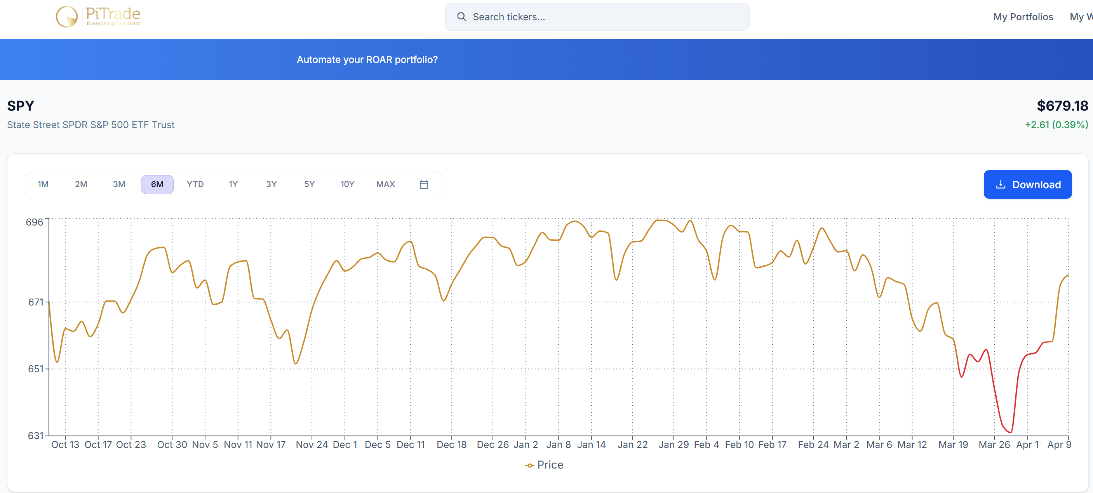Image resolution: width=1093 pixels, height=493 pixels.
Task: Toggle the Price series in legend
Action: (544, 465)
